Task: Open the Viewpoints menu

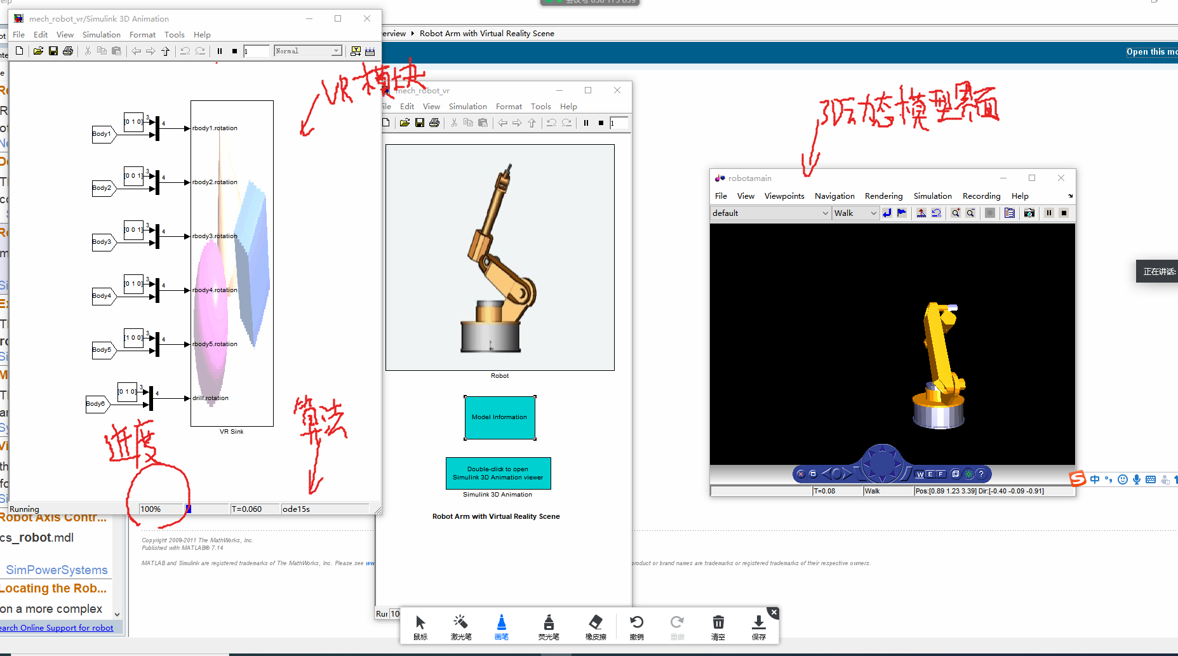Action: [784, 196]
